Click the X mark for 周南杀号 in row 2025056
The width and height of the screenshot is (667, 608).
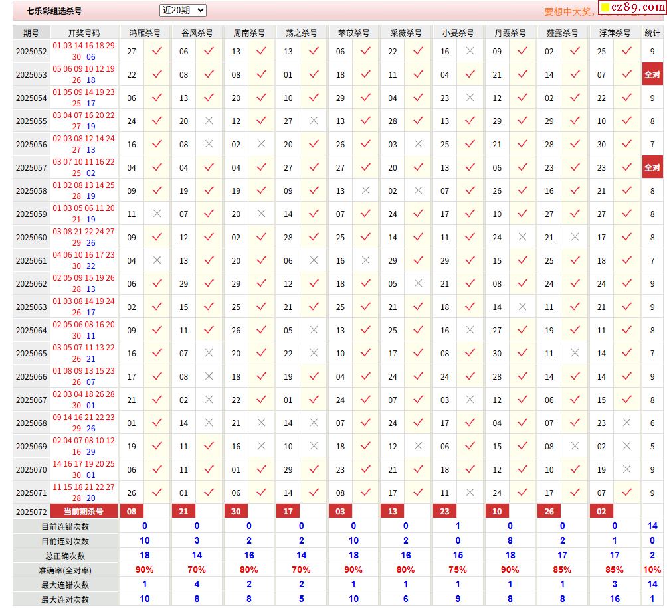point(262,145)
